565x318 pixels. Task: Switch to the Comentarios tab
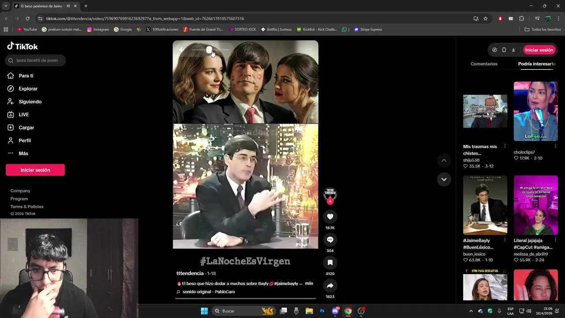pyautogui.click(x=484, y=64)
